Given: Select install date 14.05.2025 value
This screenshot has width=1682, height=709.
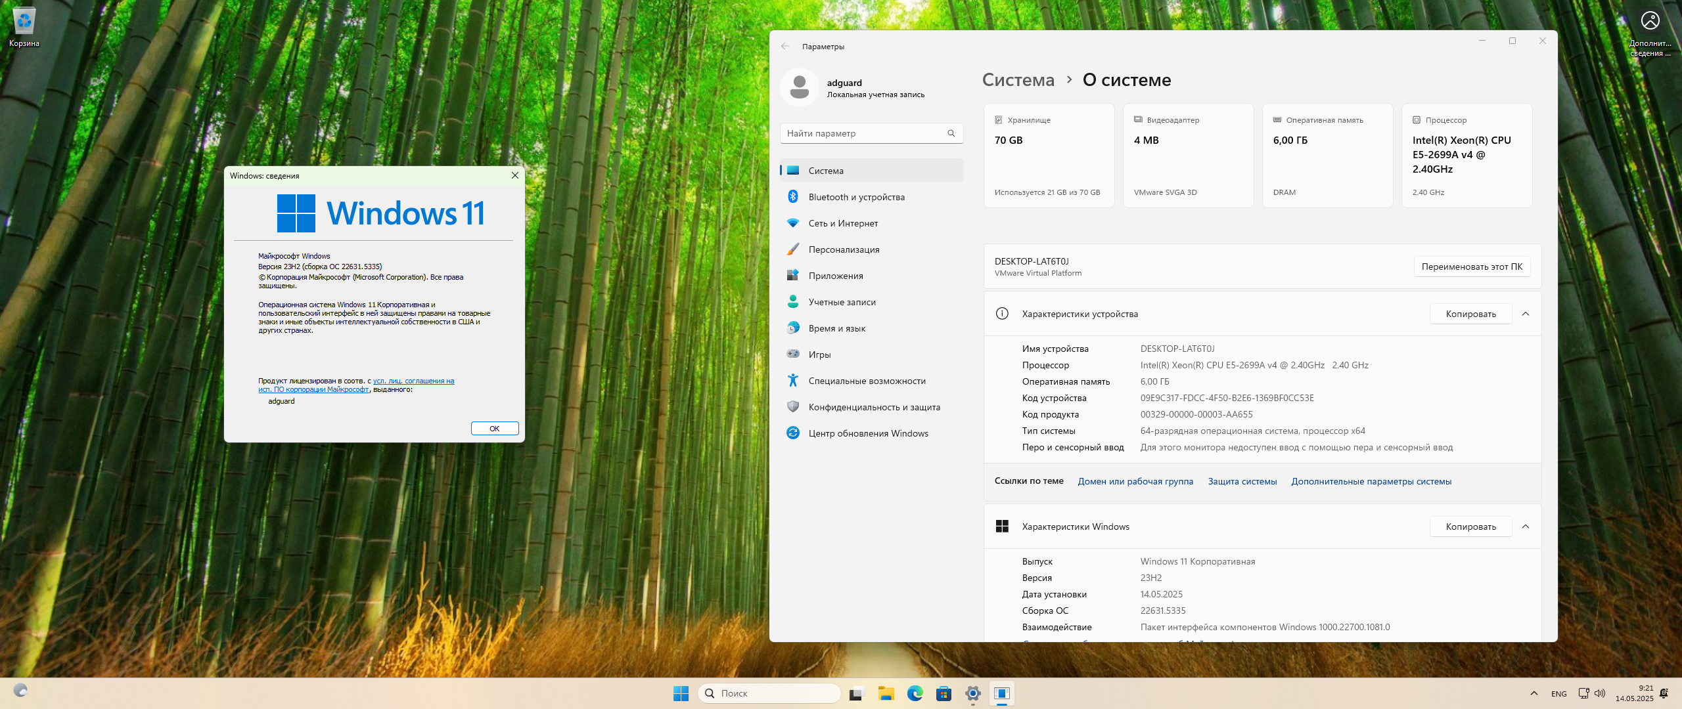Looking at the screenshot, I should click(1161, 594).
